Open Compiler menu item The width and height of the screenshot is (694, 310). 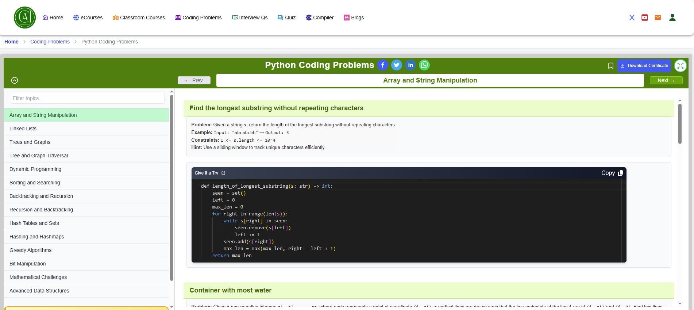point(320,18)
